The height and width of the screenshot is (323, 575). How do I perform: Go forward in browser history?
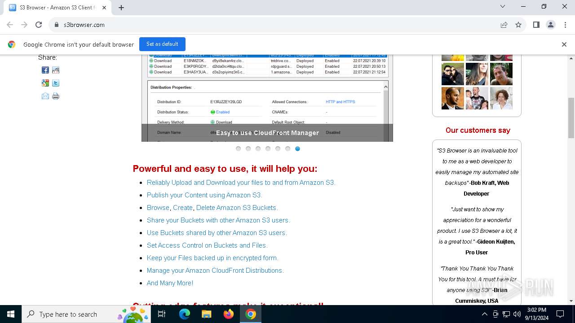click(x=24, y=25)
